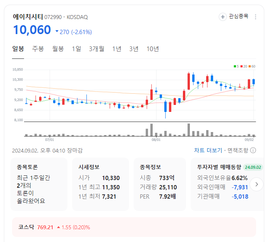Viewport: 267px width, 242px height.
Task: Open the three-dot more options menu
Action: (x=255, y=17)
